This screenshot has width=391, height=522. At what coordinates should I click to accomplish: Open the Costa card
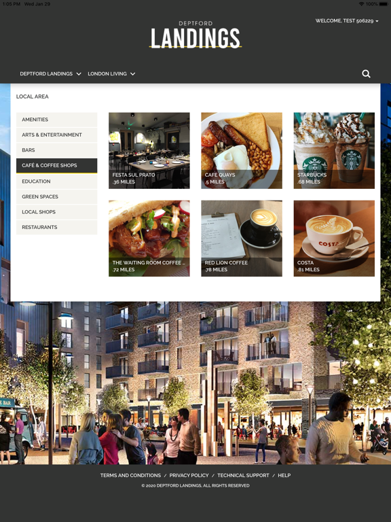(x=334, y=239)
